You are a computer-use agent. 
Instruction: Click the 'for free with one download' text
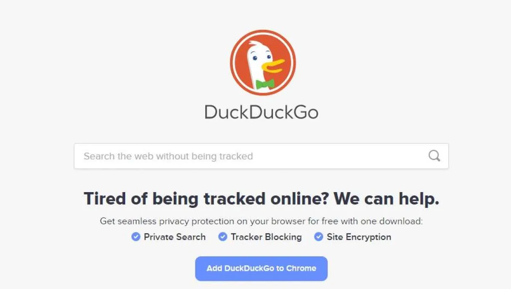pos(365,221)
